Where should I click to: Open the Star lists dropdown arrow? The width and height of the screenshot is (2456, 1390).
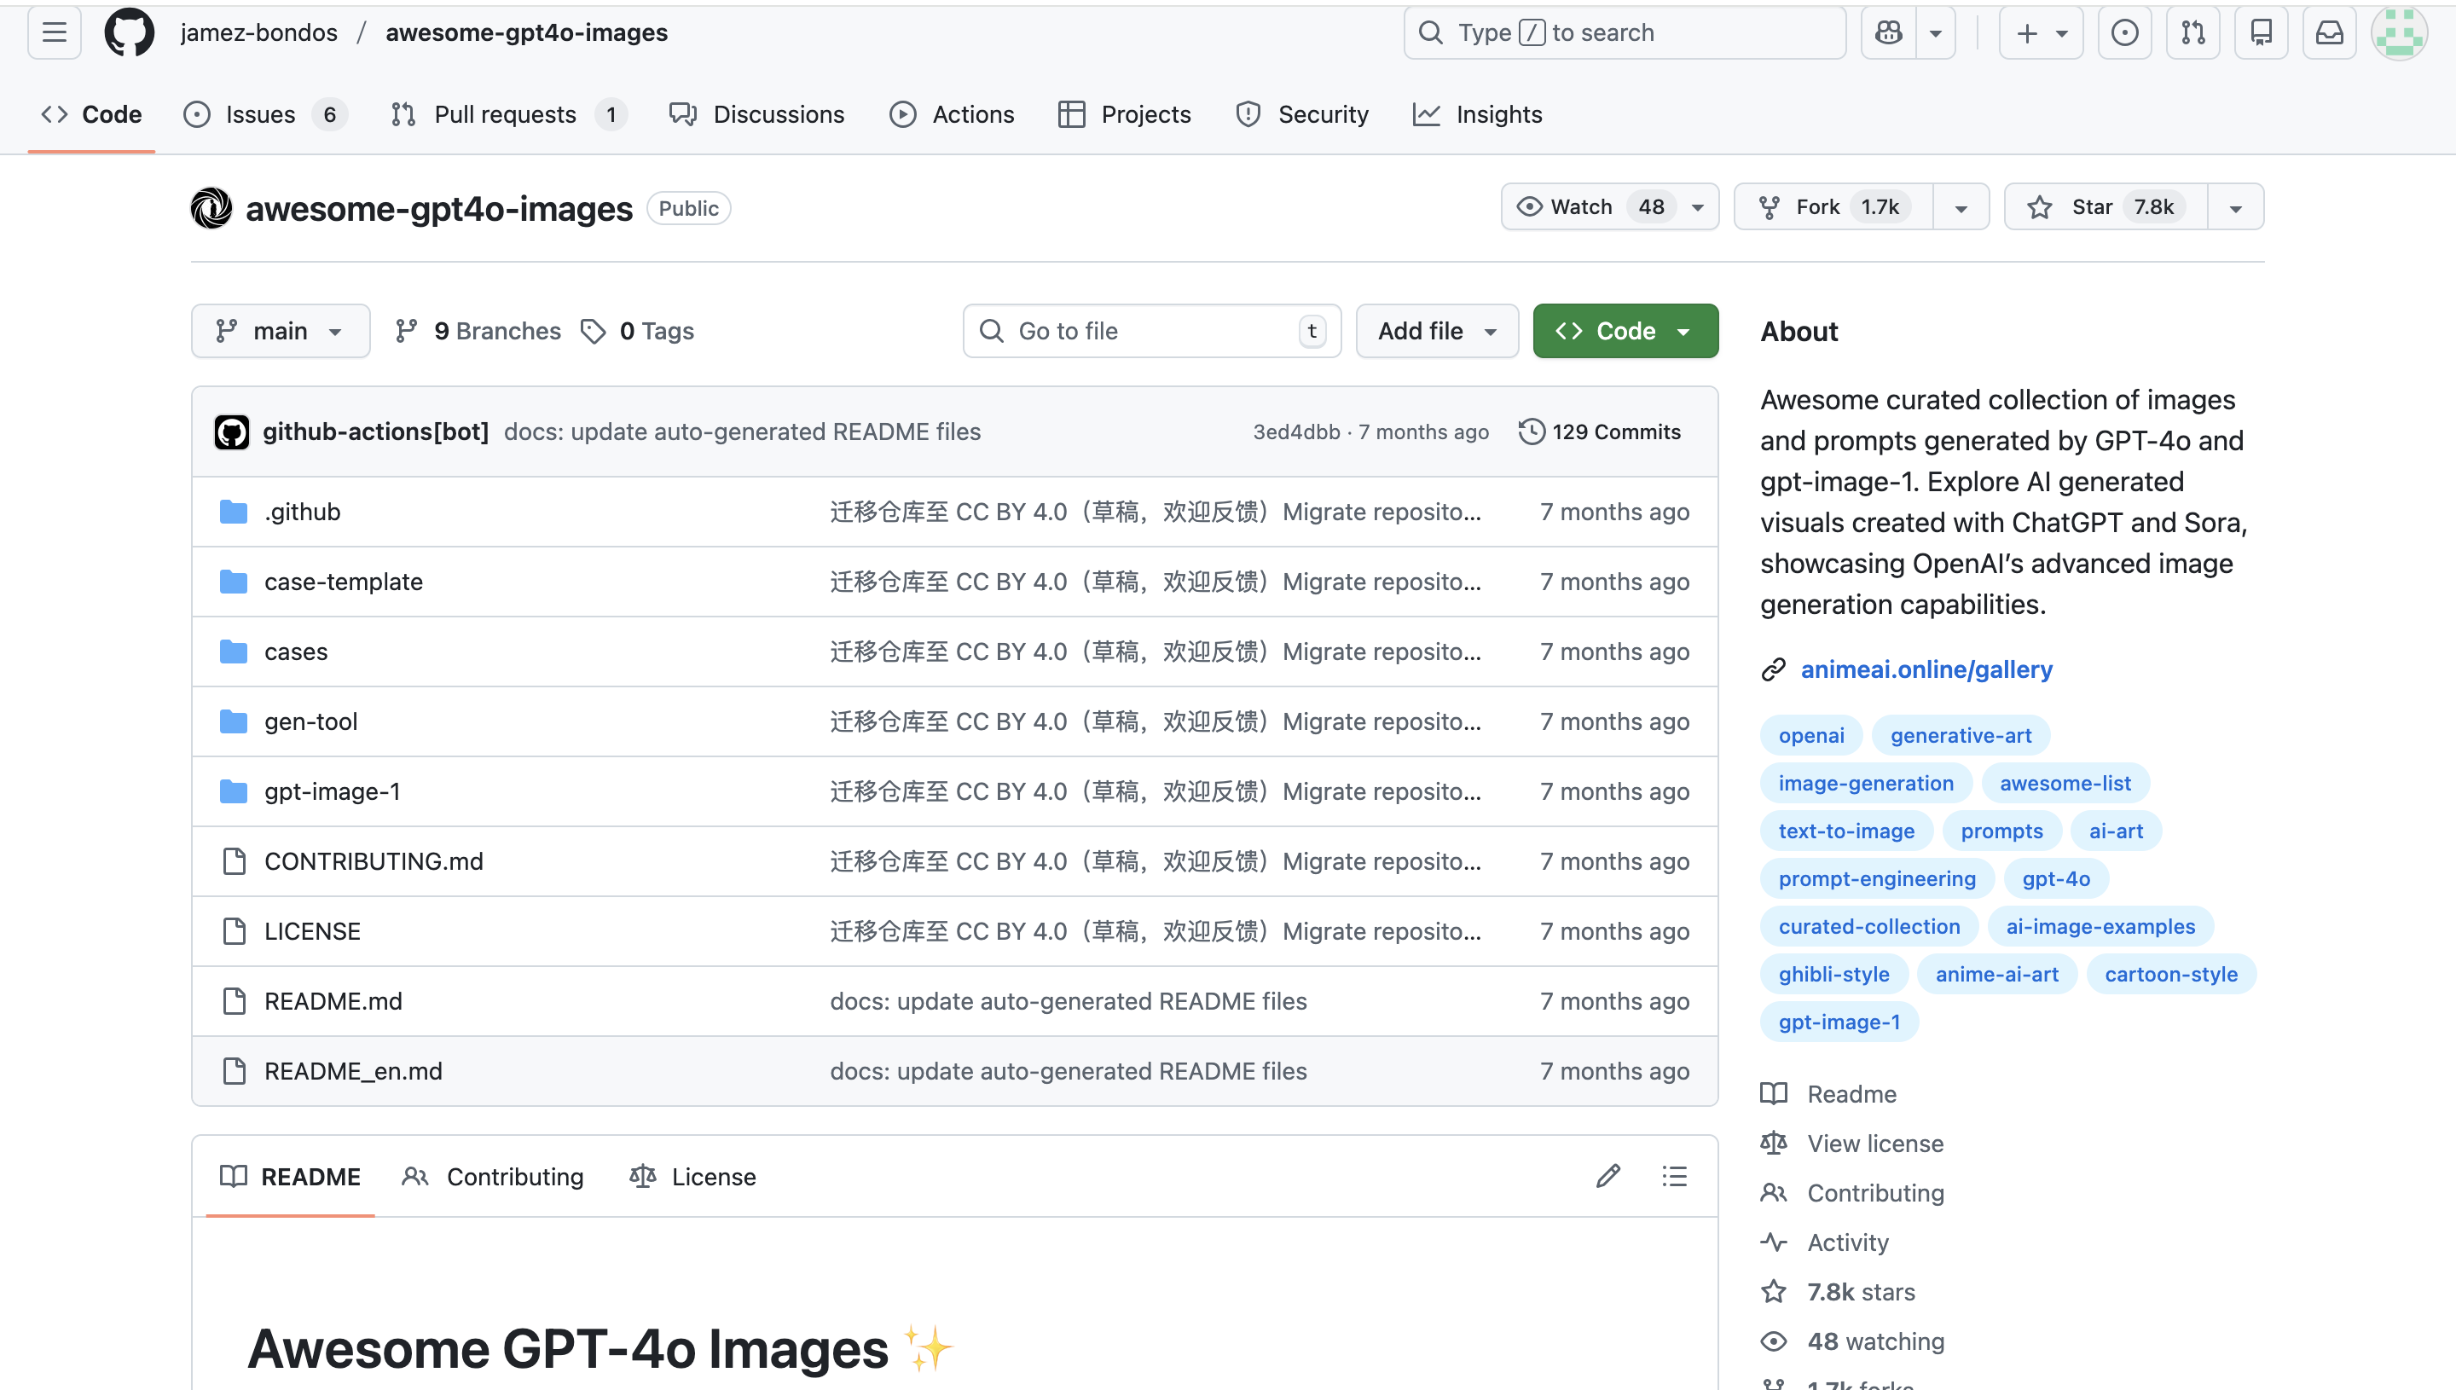2234,207
